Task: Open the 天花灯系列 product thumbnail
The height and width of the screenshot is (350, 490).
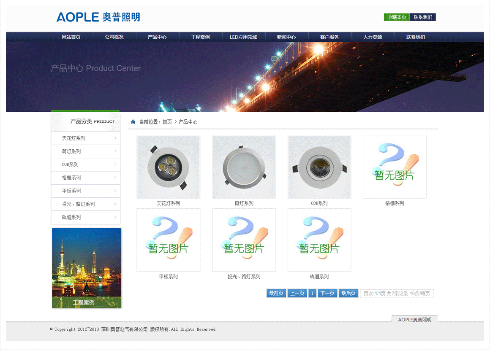Action: (x=169, y=167)
